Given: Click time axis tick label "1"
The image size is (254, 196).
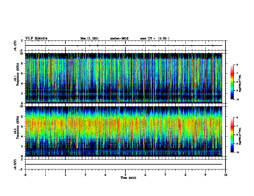Looking at the screenshot, I should pyautogui.click(x=45, y=175).
